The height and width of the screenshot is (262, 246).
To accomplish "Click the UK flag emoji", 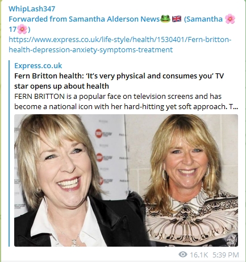I will pyautogui.click(x=177, y=19).
